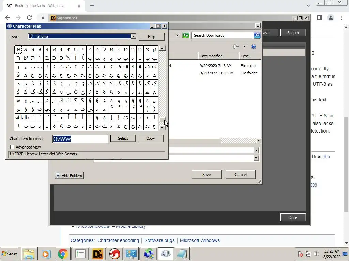Click the Show desktop tray icon
The image size is (349, 261).
click(346, 254)
